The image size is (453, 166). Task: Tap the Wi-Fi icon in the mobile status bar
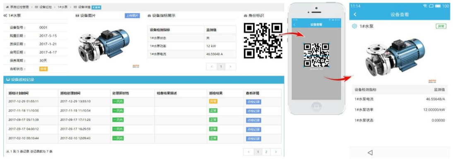[424, 6]
